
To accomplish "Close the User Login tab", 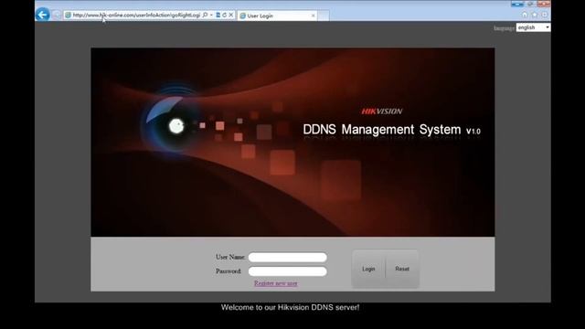I will click(x=313, y=16).
